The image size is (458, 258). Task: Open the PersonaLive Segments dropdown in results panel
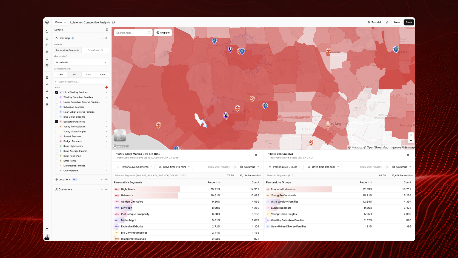(x=134, y=167)
